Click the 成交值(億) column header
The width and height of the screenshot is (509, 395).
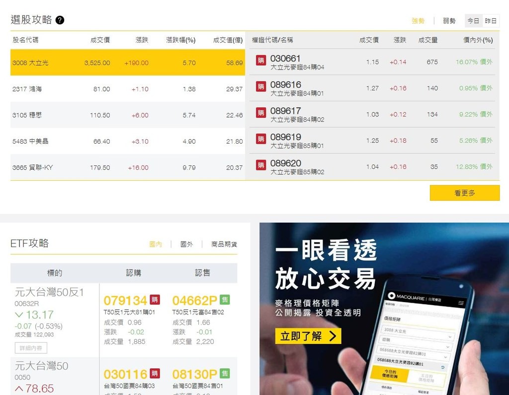click(x=228, y=40)
